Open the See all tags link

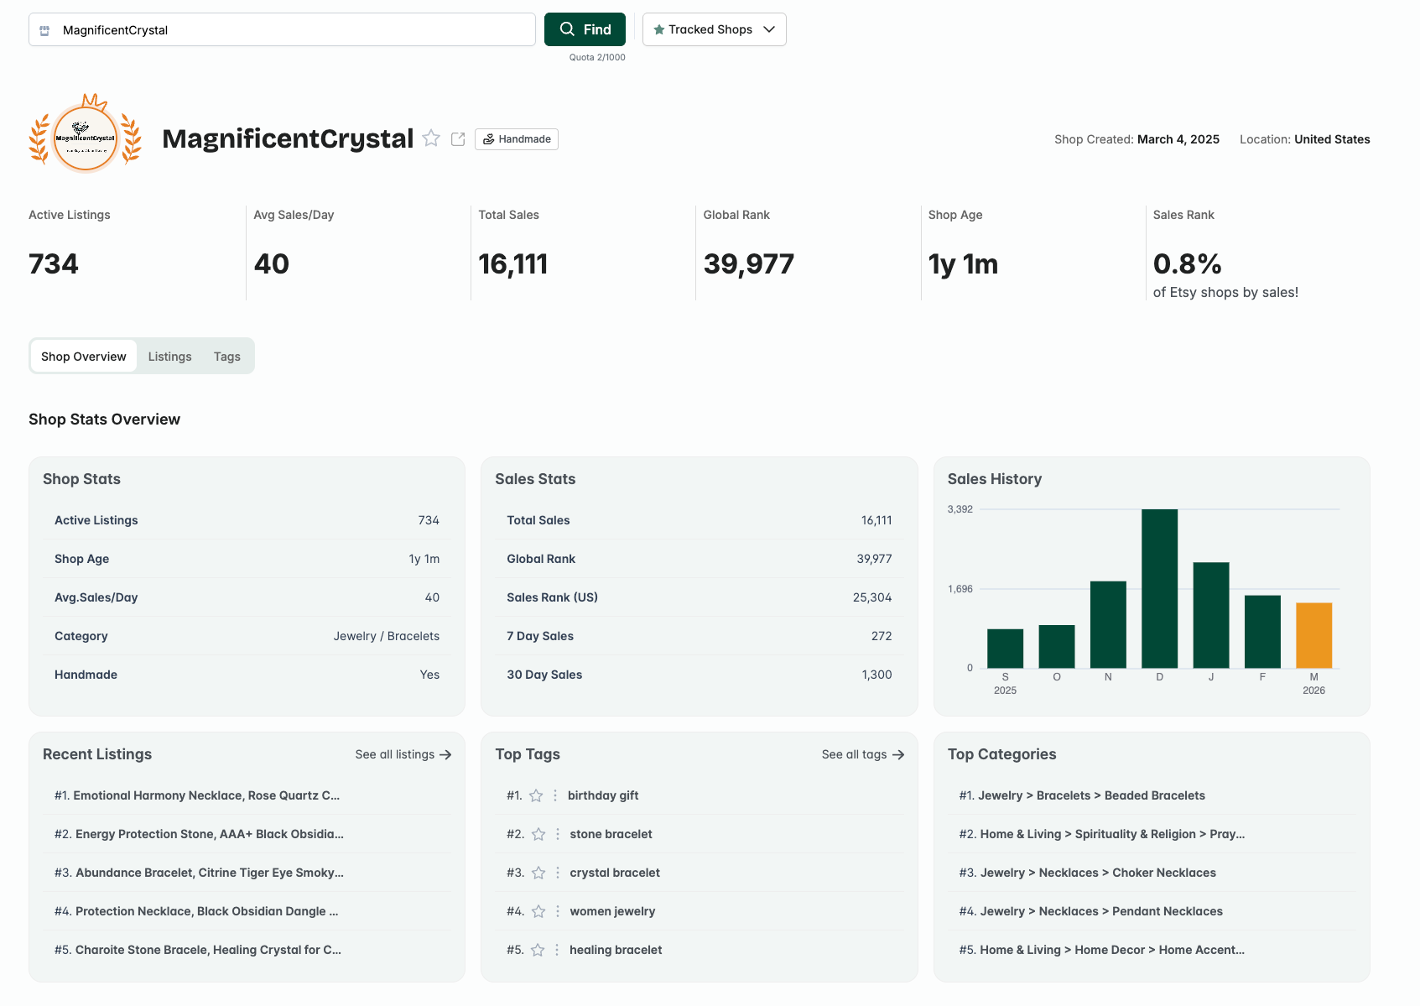(863, 754)
